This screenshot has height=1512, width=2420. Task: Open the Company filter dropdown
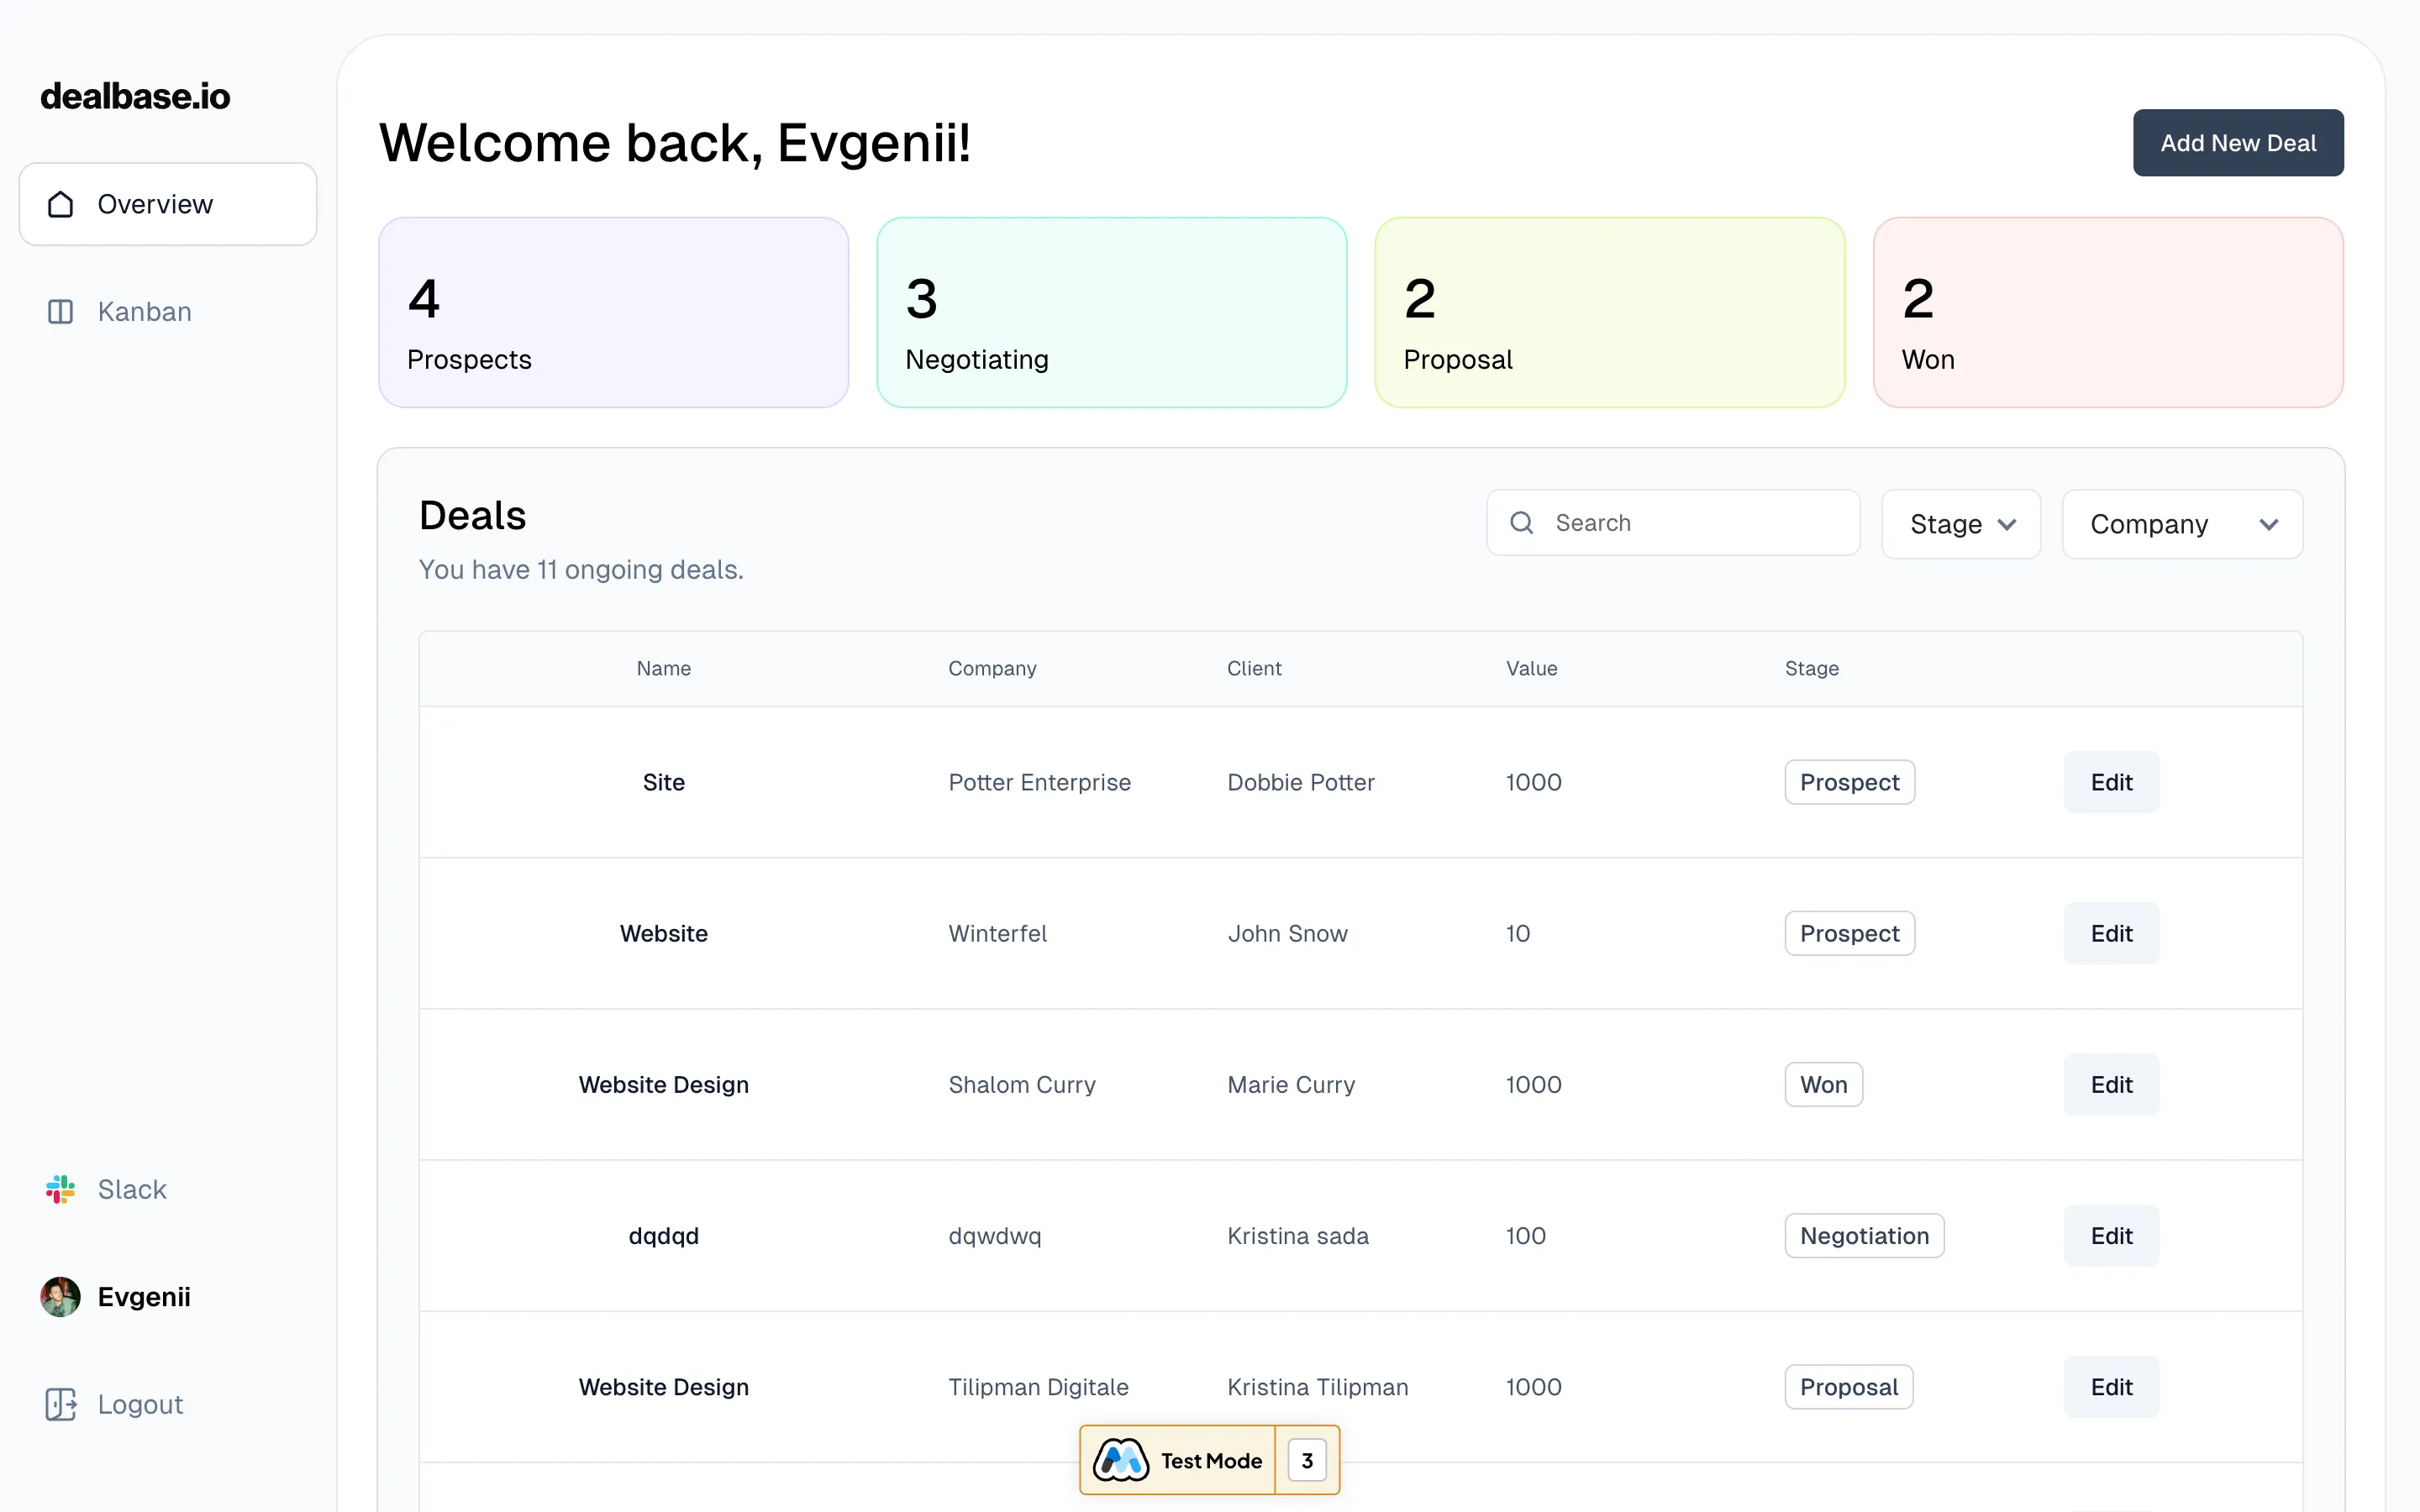(x=2182, y=524)
